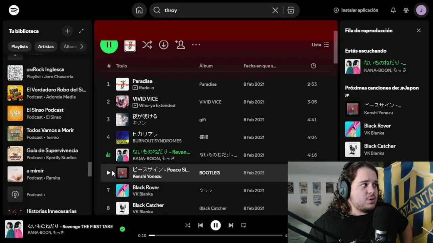Open artist Rude-α link
The image size is (433, 243).
(146, 88)
